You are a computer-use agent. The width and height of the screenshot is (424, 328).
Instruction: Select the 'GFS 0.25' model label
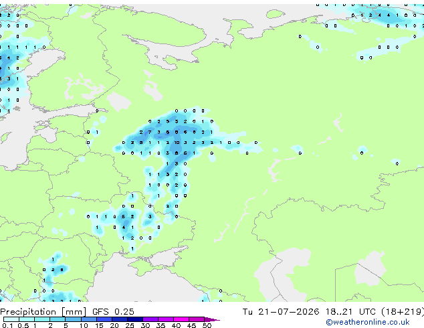(113, 312)
